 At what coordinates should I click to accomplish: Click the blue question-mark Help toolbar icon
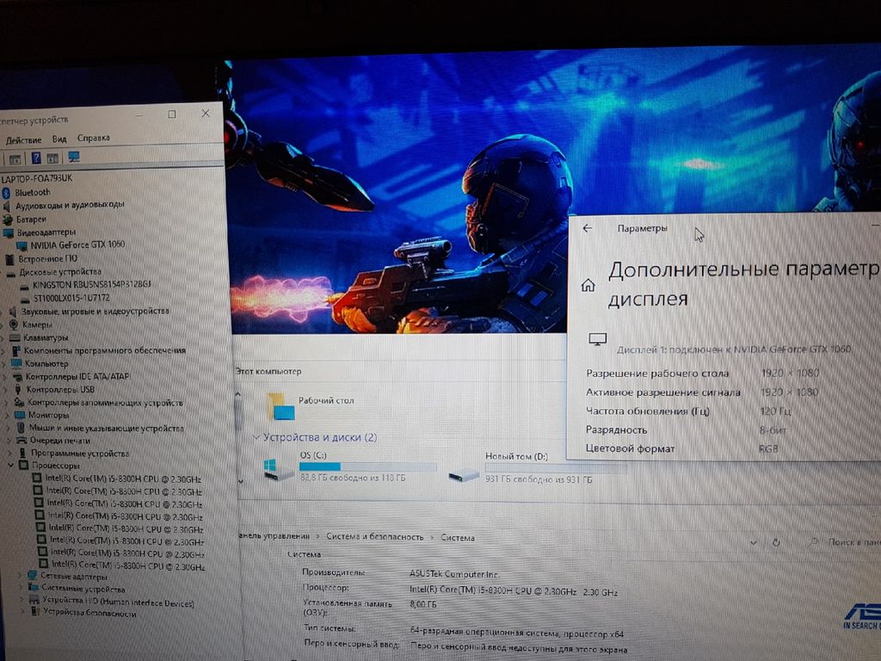click(x=35, y=158)
